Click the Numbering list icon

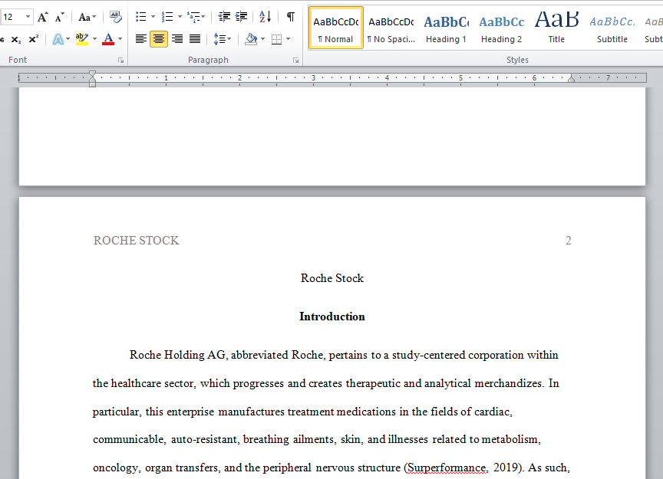pyautogui.click(x=167, y=17)
